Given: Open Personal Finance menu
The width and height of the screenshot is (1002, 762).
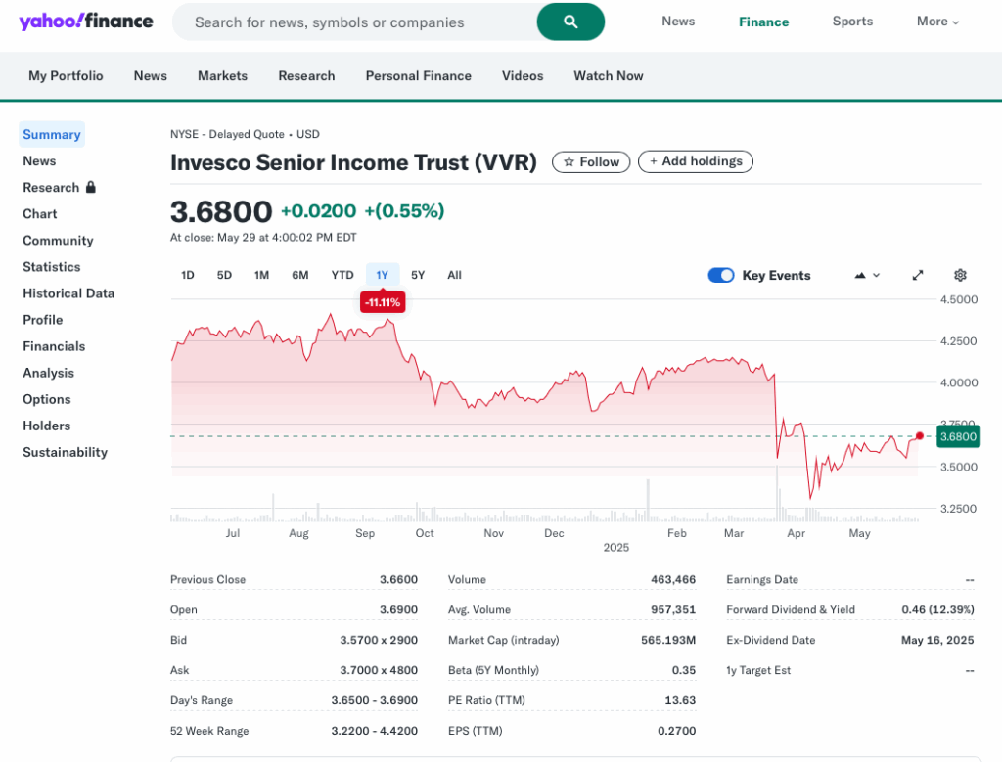Looking at the screenshot, I should [419, 76].
